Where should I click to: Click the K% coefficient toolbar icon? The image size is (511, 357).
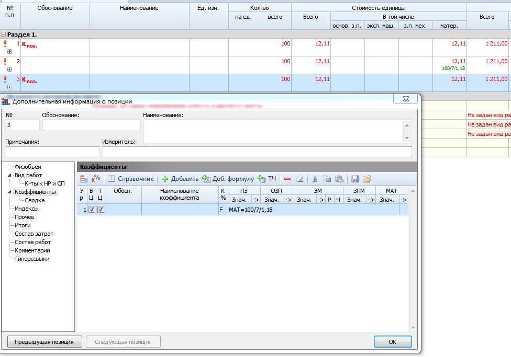[96, 178]
